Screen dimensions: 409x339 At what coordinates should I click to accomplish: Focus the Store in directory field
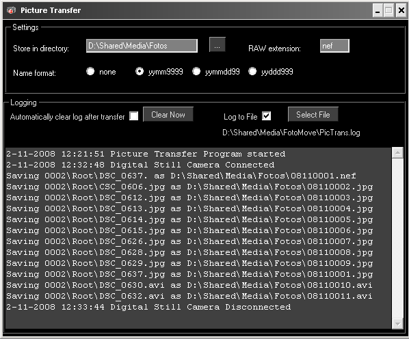[142, 46]
